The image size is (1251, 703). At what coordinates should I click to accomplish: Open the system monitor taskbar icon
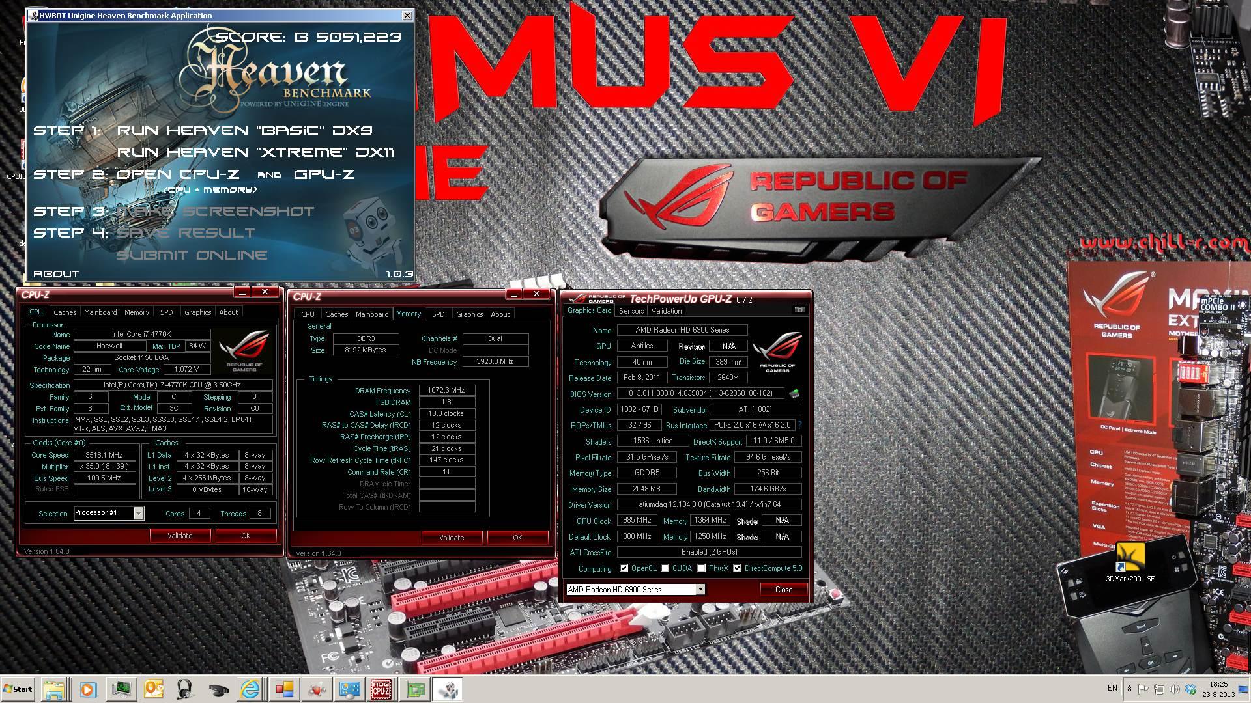pyautogui.click(x=121, y=689)
